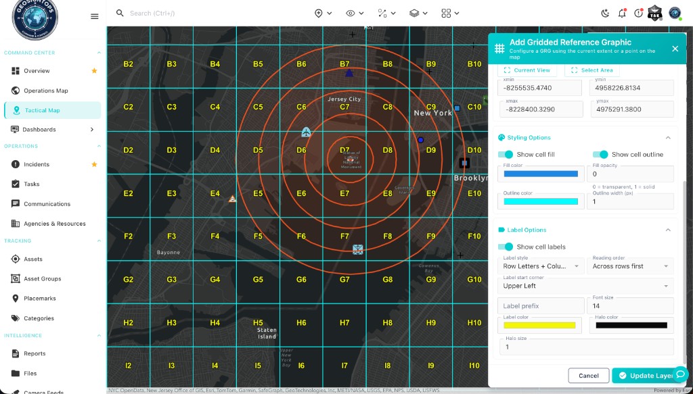Click the Cancel button
The height and width of the screenshot is (394, 693).
point(589,376)
